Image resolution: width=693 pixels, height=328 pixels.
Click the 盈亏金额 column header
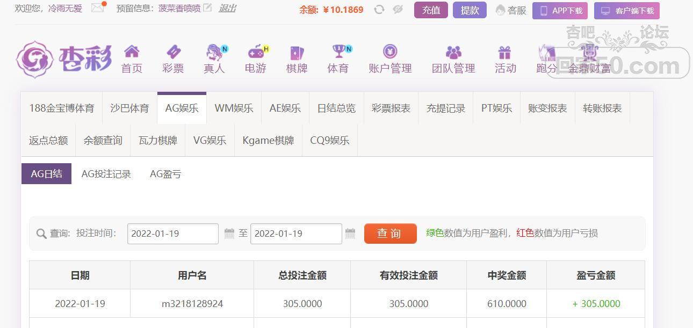pyautogui.click(x=596, y=275)
